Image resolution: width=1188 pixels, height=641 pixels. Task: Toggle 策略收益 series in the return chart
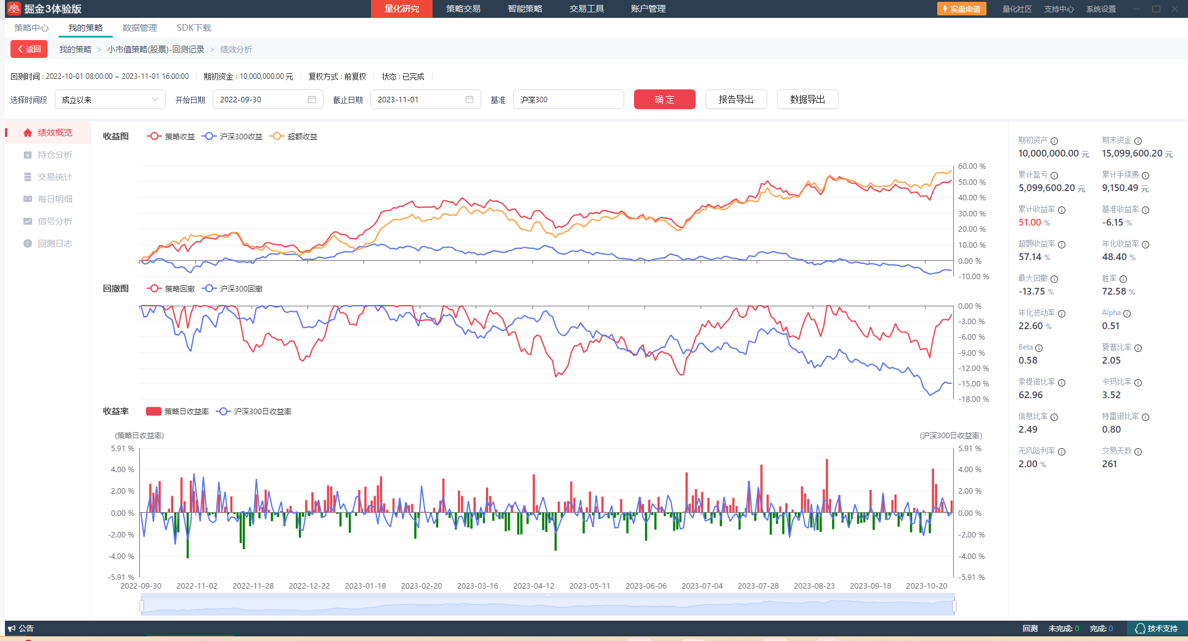tap(171, 136)
